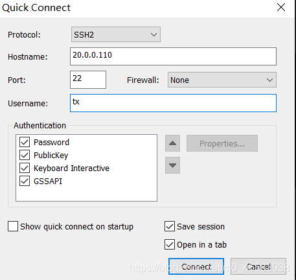Expand the Firewall None dropdown
This screenshot has width=296, height=280.
tap(222, 80)
